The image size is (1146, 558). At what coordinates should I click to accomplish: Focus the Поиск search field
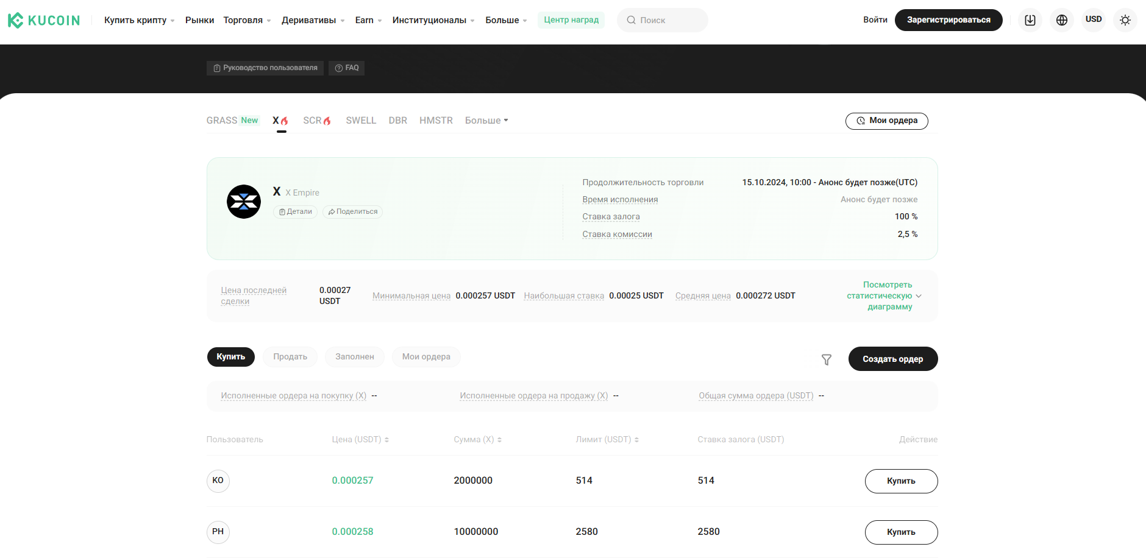(x=663, y=20)
